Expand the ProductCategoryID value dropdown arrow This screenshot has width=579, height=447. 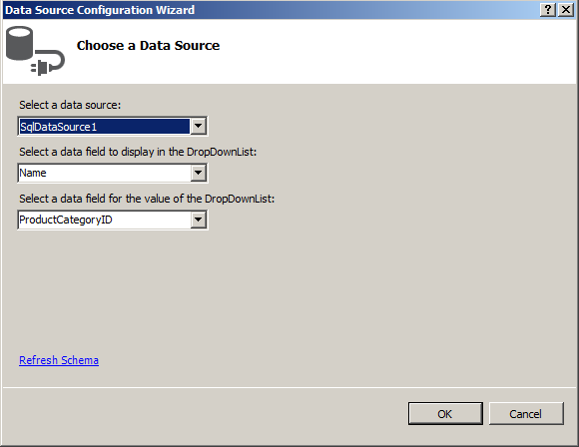pos(199,220)
